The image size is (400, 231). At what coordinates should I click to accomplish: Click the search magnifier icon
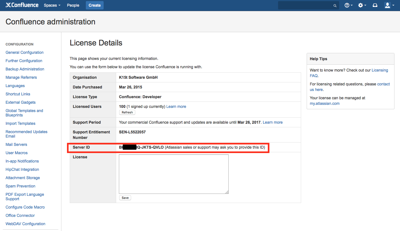[335, 6]
